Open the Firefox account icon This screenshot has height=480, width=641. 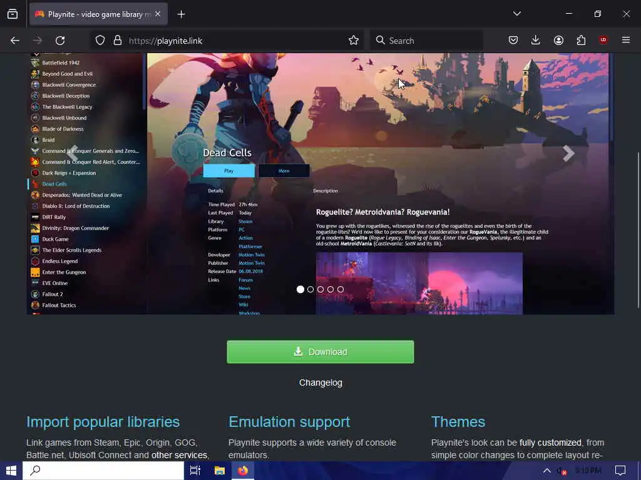pos(558,41)
